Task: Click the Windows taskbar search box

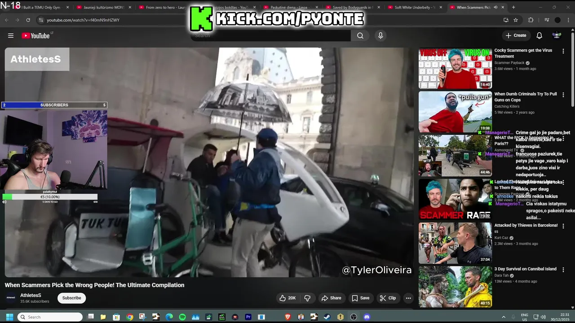Action: (50, 317)
